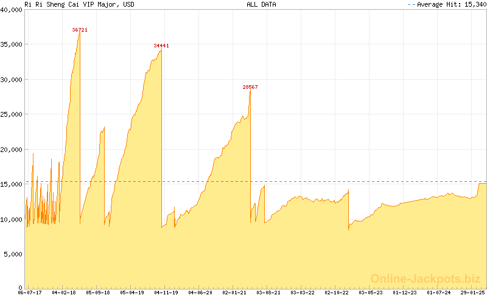Select the 15,000 y-axis label
The height and width of the screenshot is (298, 487).
(x=12, y=184)
